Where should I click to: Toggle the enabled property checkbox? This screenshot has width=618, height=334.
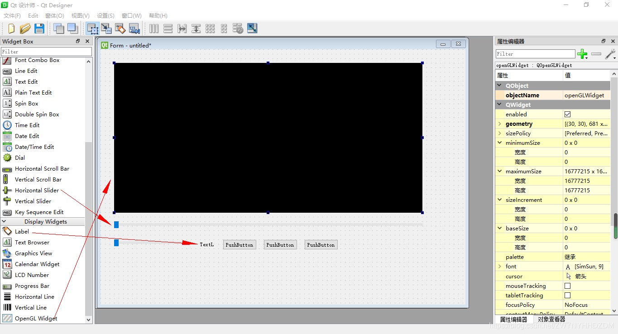[x=567, y=115]
